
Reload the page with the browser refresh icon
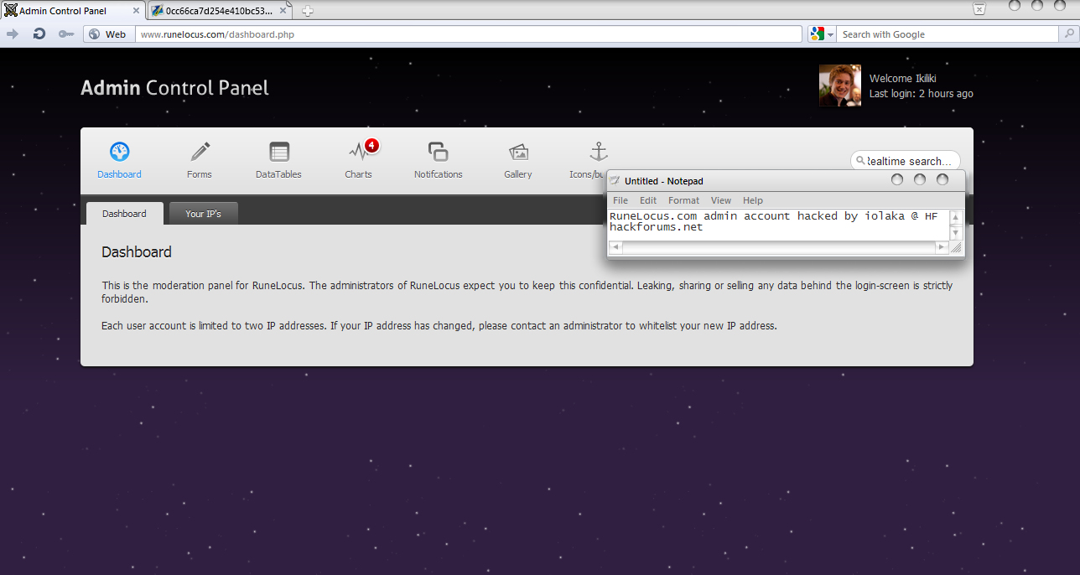click(39, 34)
